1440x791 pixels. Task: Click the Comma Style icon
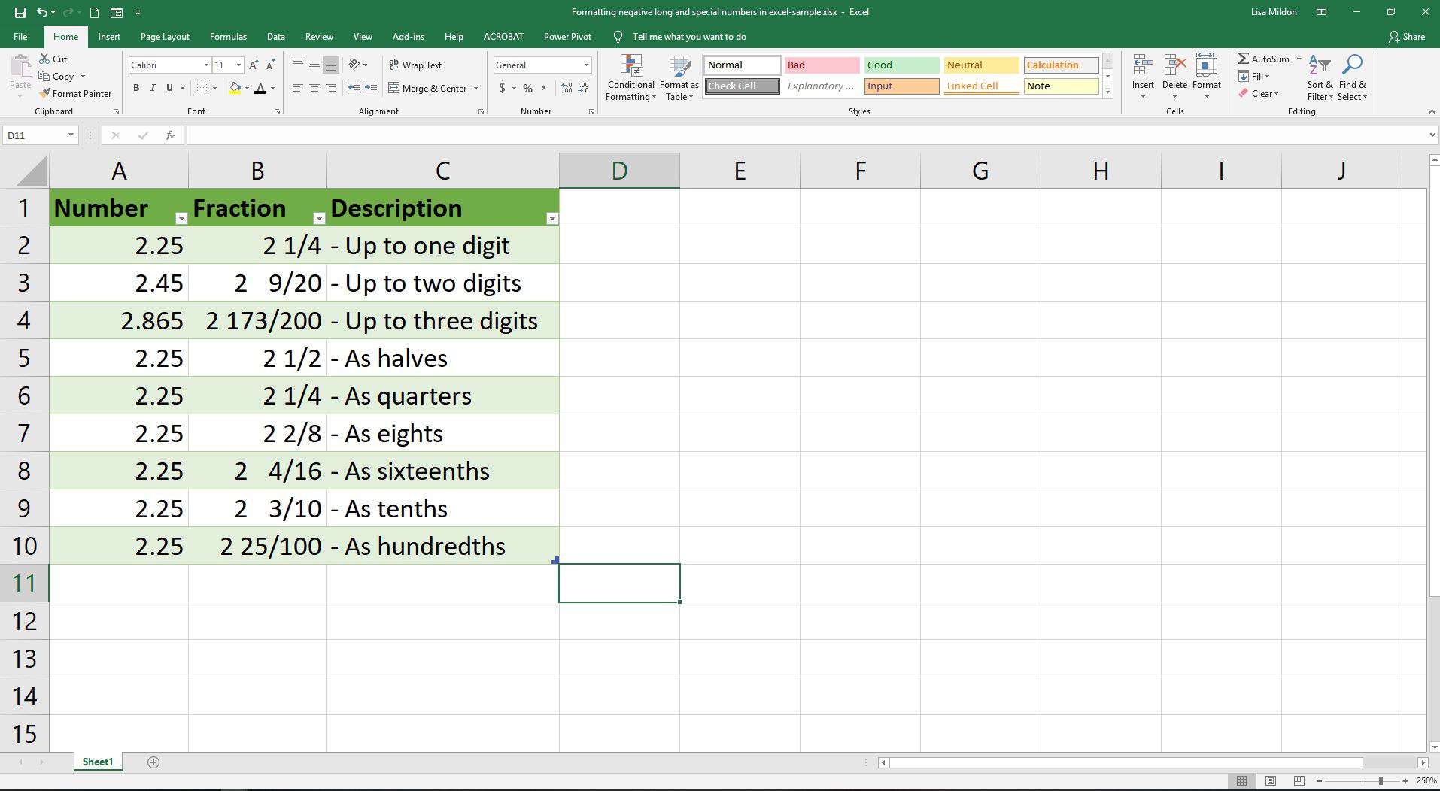(543, 88)
